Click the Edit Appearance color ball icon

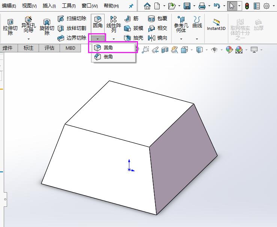[229, 50]
